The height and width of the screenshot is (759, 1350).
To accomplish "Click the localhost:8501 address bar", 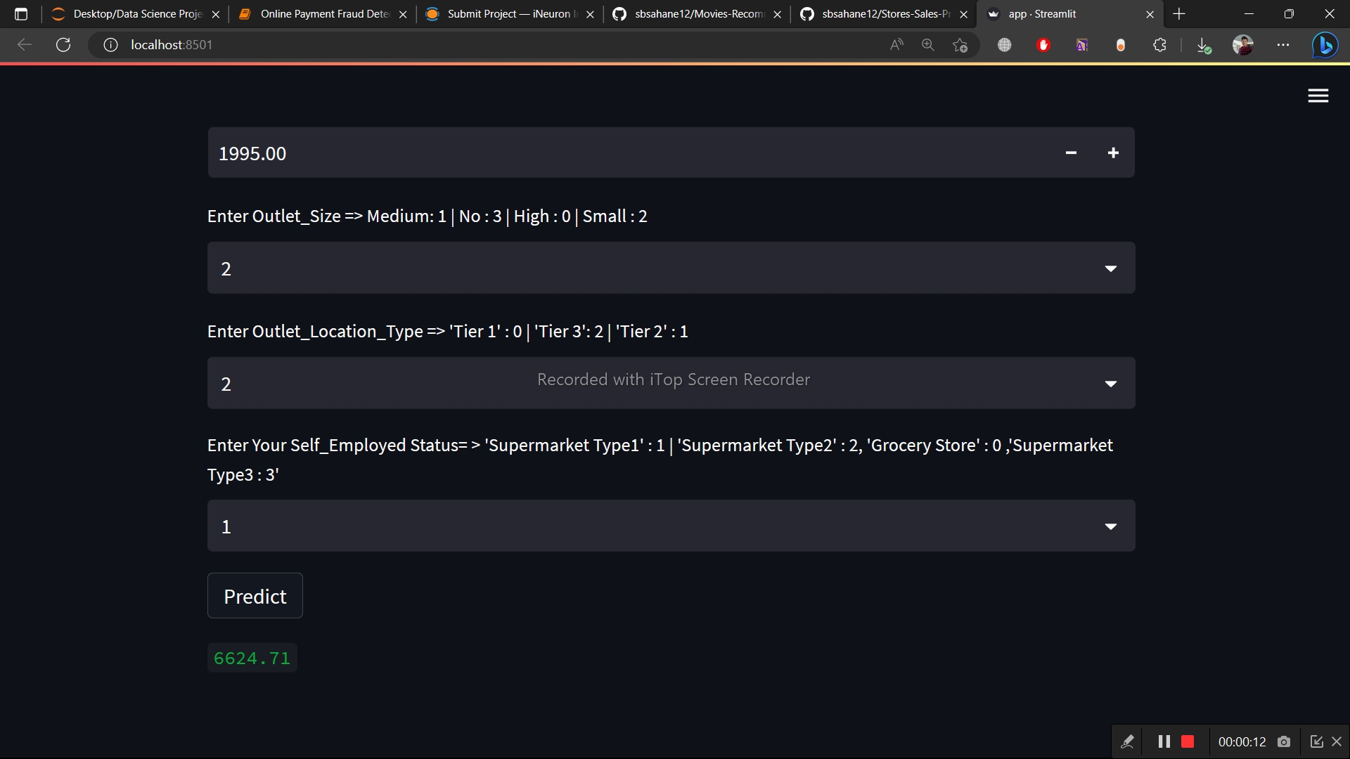I will [x=492, y=45].
